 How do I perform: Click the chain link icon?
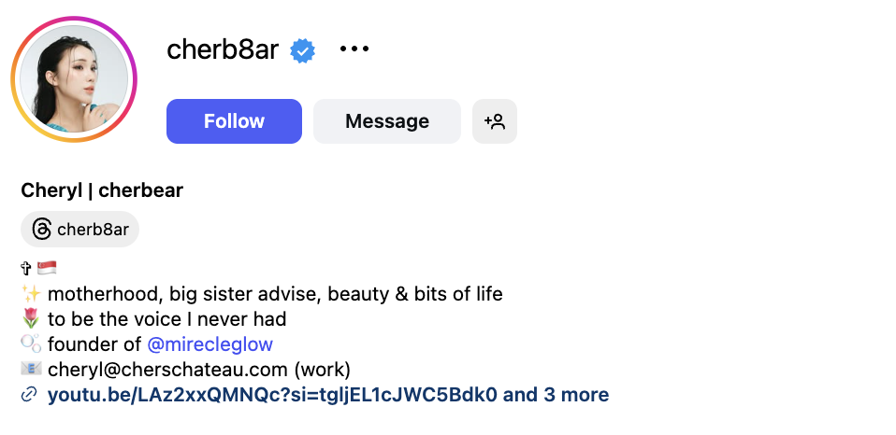pos(29,395)
